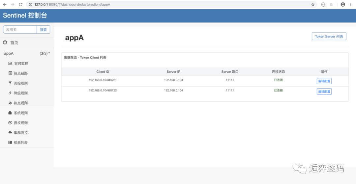Click the Client ID column header
Viewport: 356px width, 184px height.
pyautogui.click(x=103, y=72)
